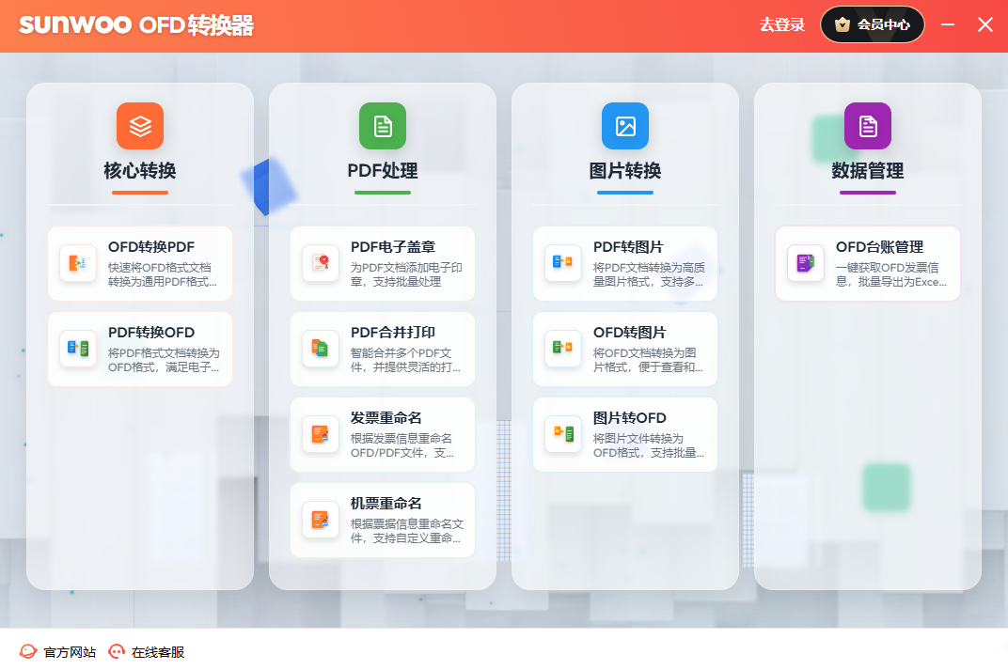The image size is (1008, 670).
Task: Visit the 官方网站 link
Action: pos(58,652)
